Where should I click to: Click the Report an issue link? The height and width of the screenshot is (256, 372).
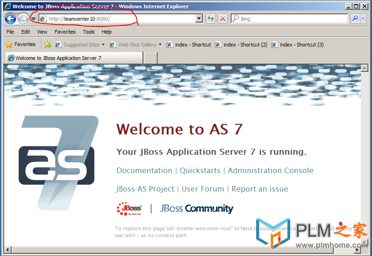pos(260,189)
